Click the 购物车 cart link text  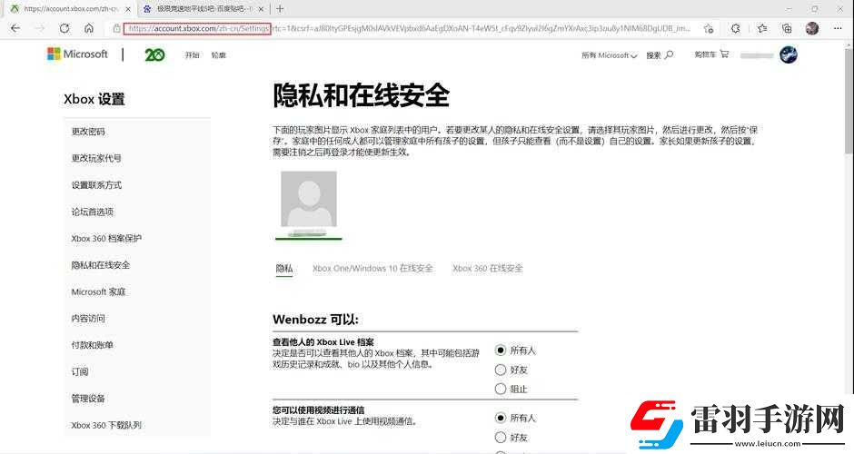pyautogui.click(x=705, y=54)
